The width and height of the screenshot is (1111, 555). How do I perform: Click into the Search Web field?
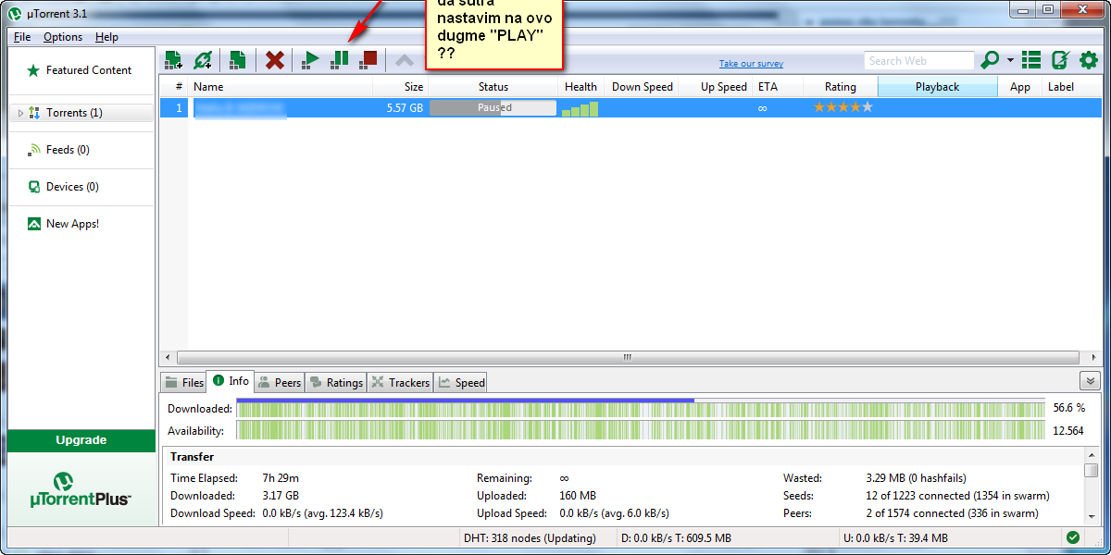919,61
